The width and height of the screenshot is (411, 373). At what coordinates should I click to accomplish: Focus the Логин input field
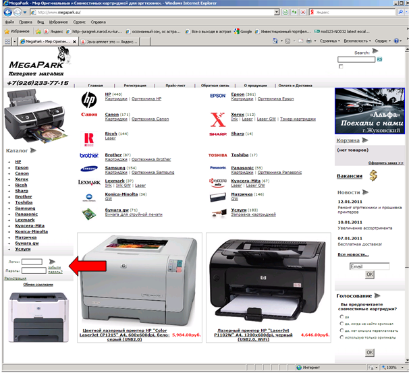click(x=32, y=262)
